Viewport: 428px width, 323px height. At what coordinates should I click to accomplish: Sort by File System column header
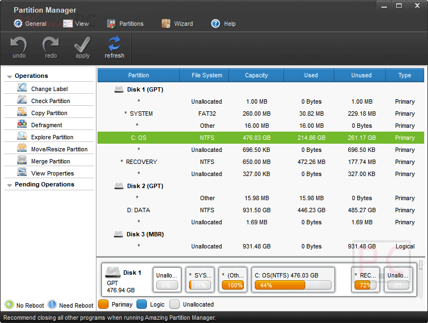[x=204, y=75]
